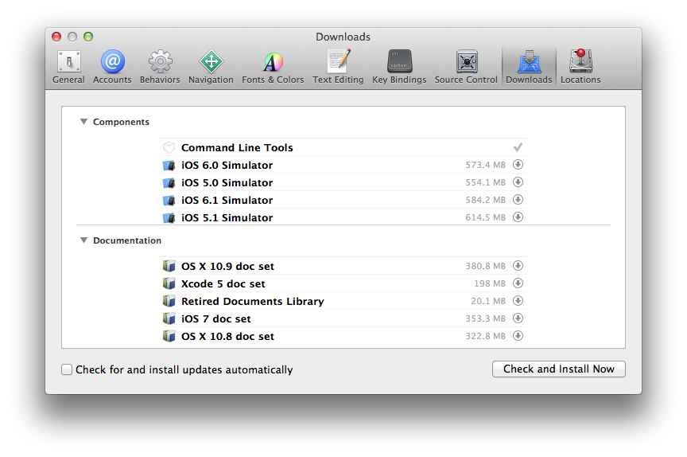Download the OS X 10.9 doc set
The image size is (687, 457).
coord(518,266)
